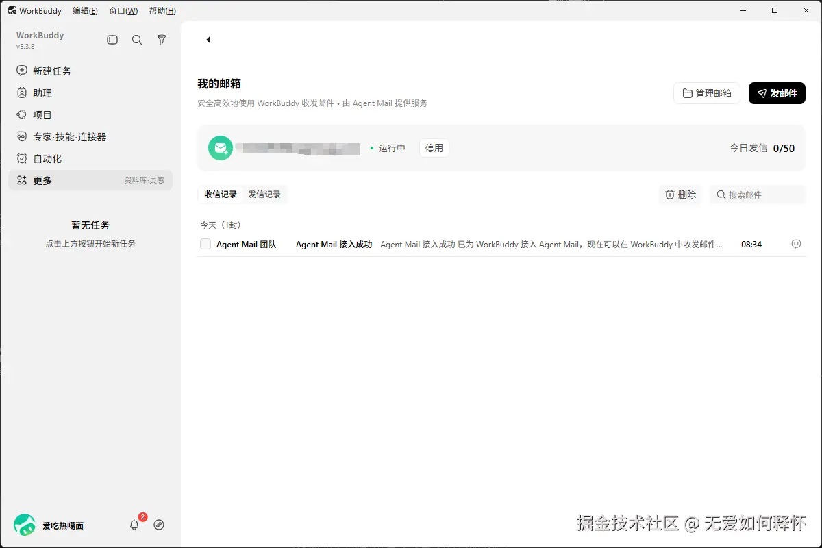Image resolution: width=822 pixels, height=548 pixels.
Task: Tick the checkbox for Agent Mail 团队 email
Action: 206,244
